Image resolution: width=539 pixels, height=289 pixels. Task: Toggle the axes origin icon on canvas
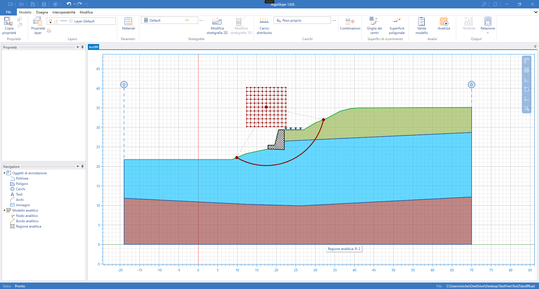tap(527, 99)
